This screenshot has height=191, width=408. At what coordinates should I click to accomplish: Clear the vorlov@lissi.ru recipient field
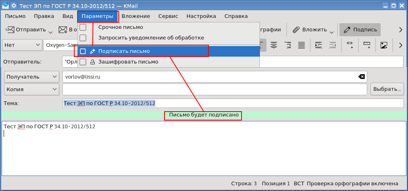click(x=361, y=77)
